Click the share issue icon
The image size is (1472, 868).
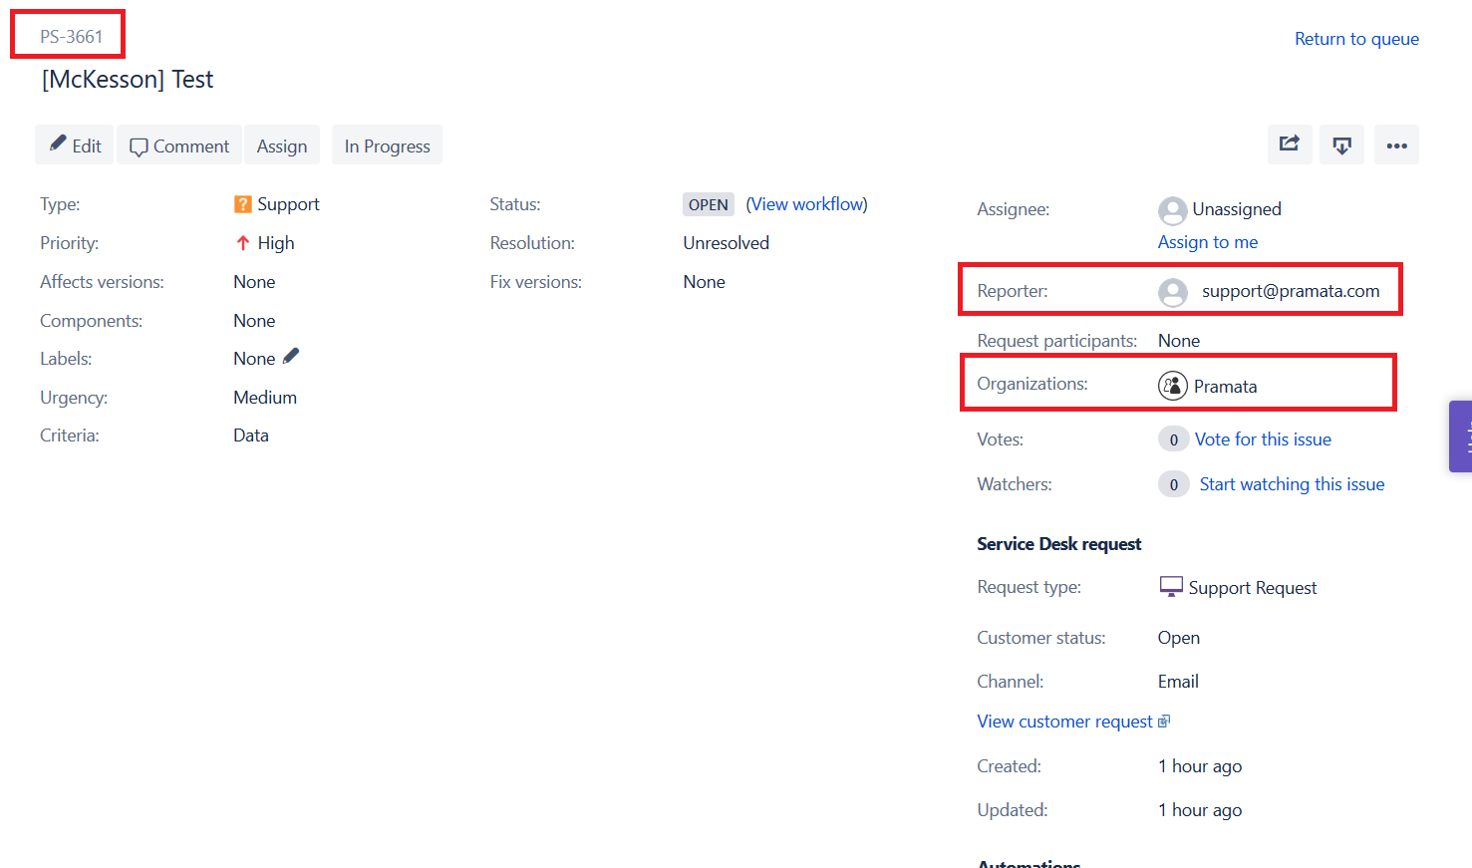point(1290,145)
